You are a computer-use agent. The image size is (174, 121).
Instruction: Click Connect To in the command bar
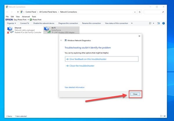25,23
